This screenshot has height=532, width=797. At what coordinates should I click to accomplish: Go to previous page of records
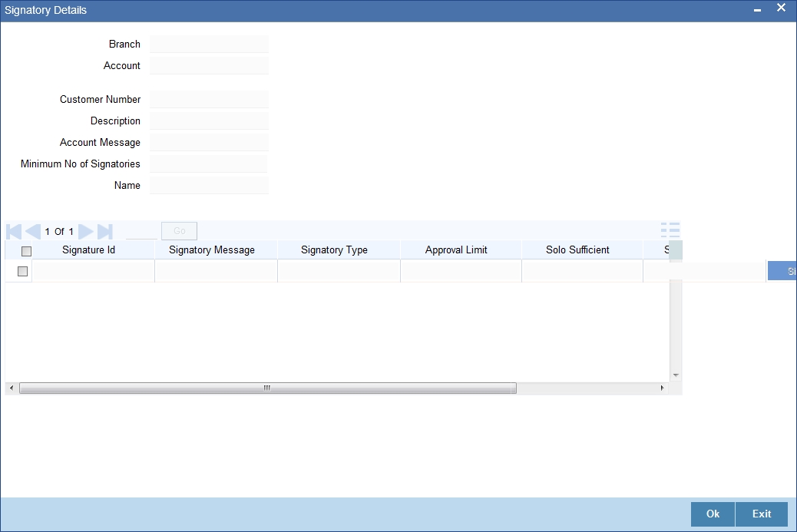click(x=33, y=232)
